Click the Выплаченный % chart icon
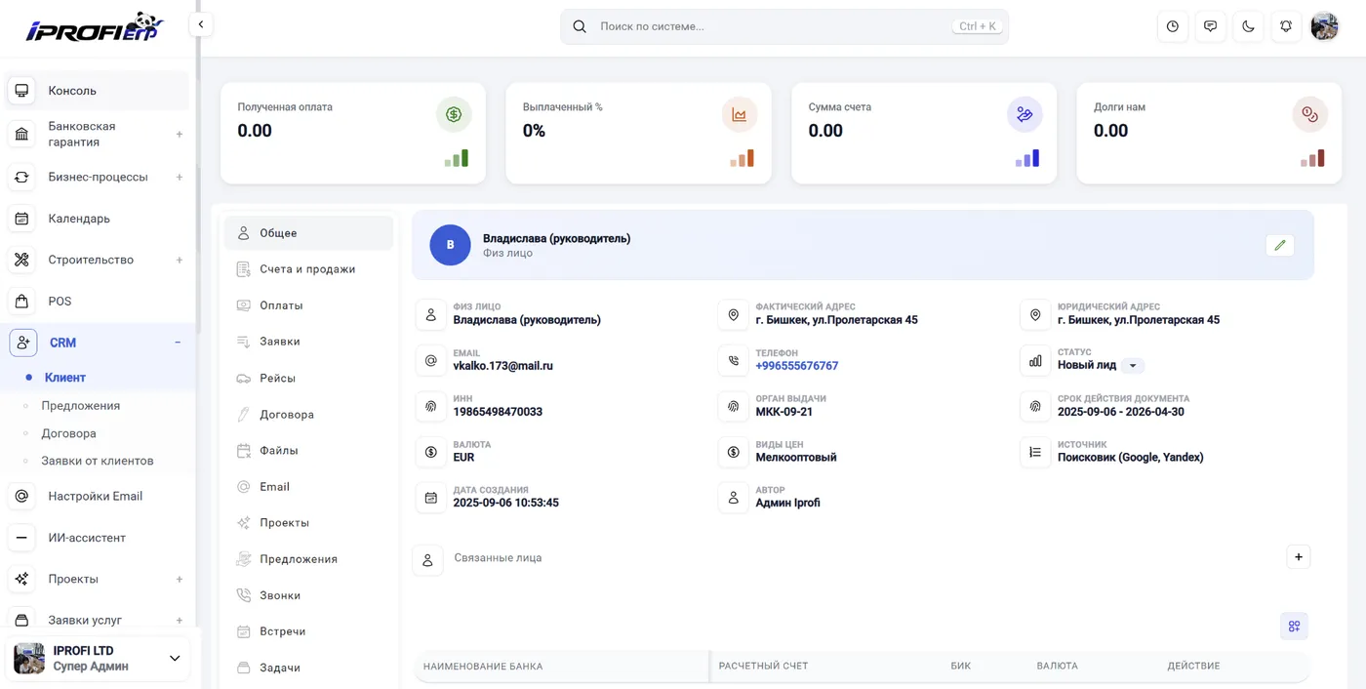Viewport: 1366px width, 689px height. (740, 114)
